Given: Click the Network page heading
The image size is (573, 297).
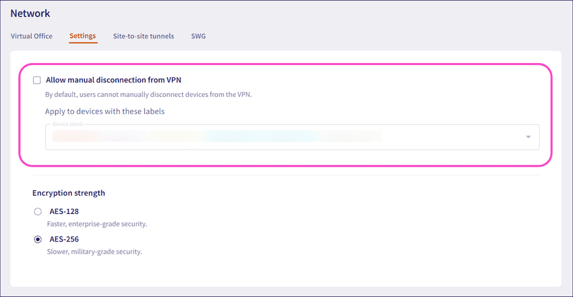Looking at the screenshot, I should click(30, 13).
